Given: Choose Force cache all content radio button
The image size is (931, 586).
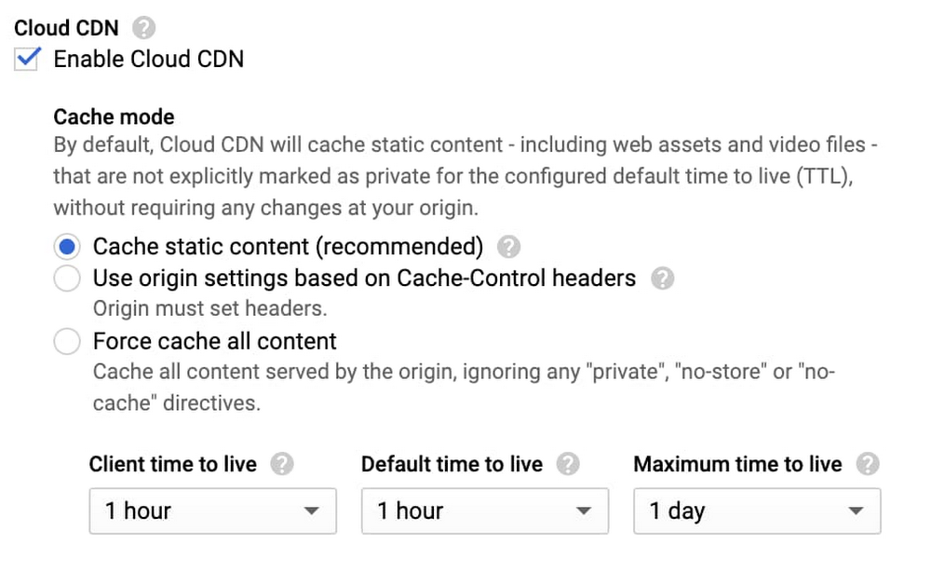Looking at the screenshot, I should click(x=67, y=342).
